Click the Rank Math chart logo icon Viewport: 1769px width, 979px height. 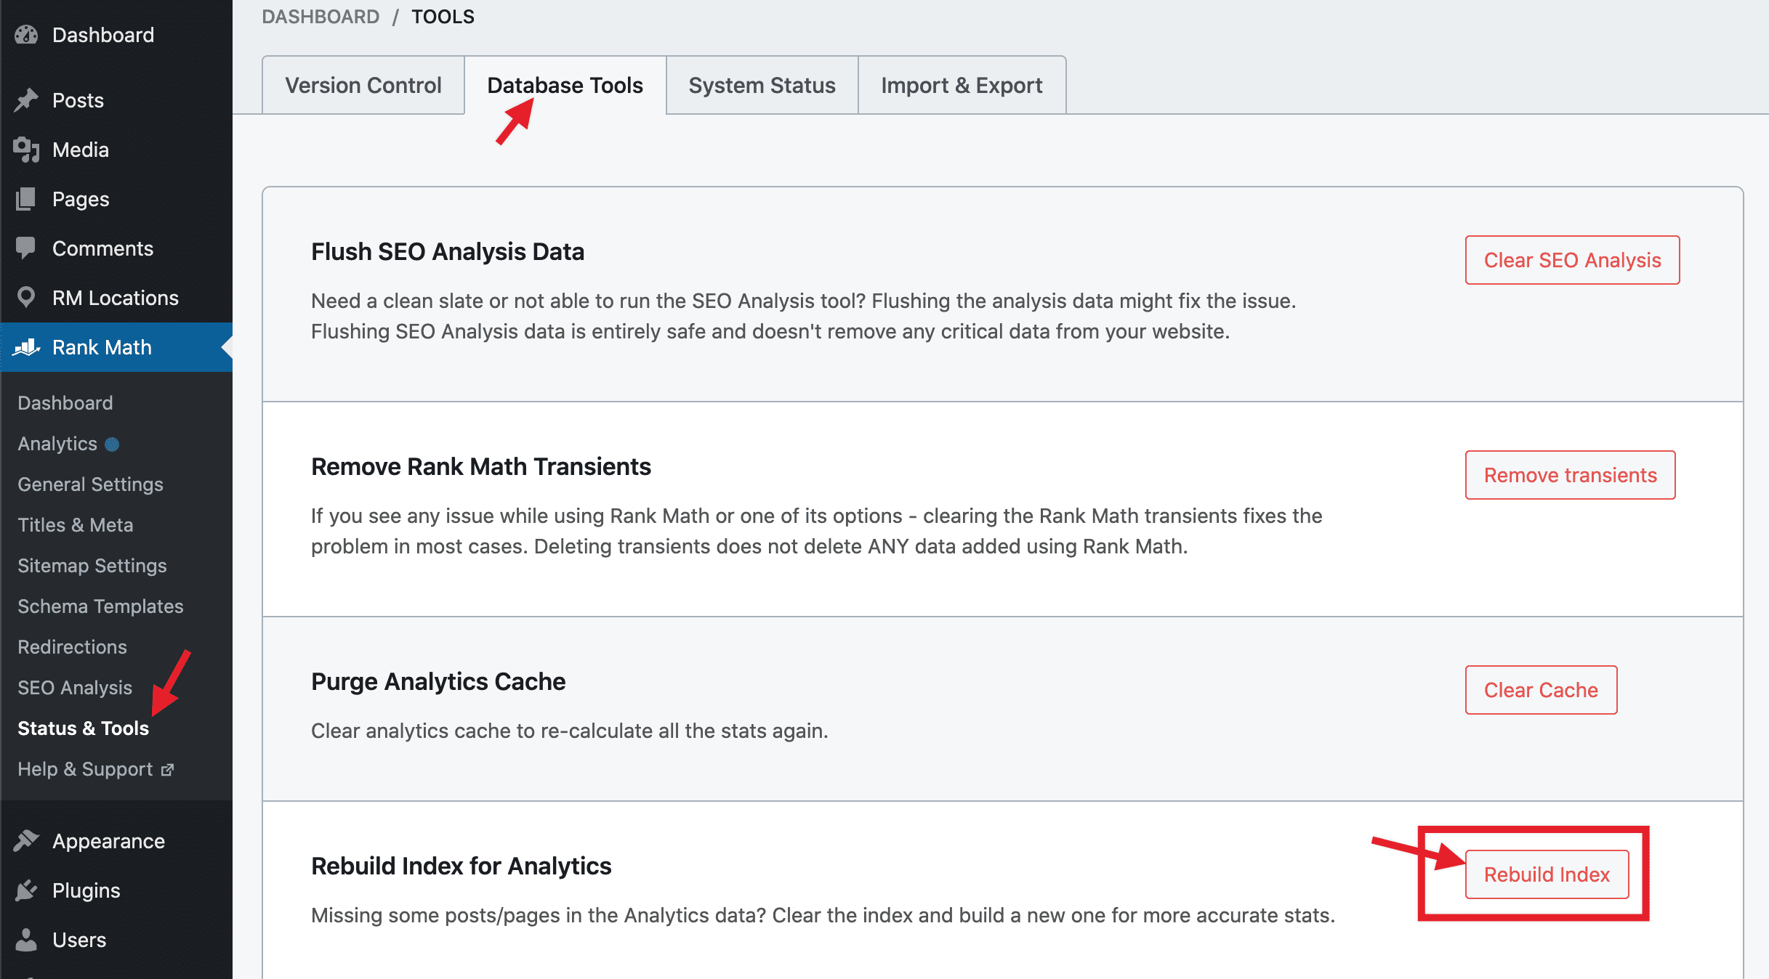26,347
